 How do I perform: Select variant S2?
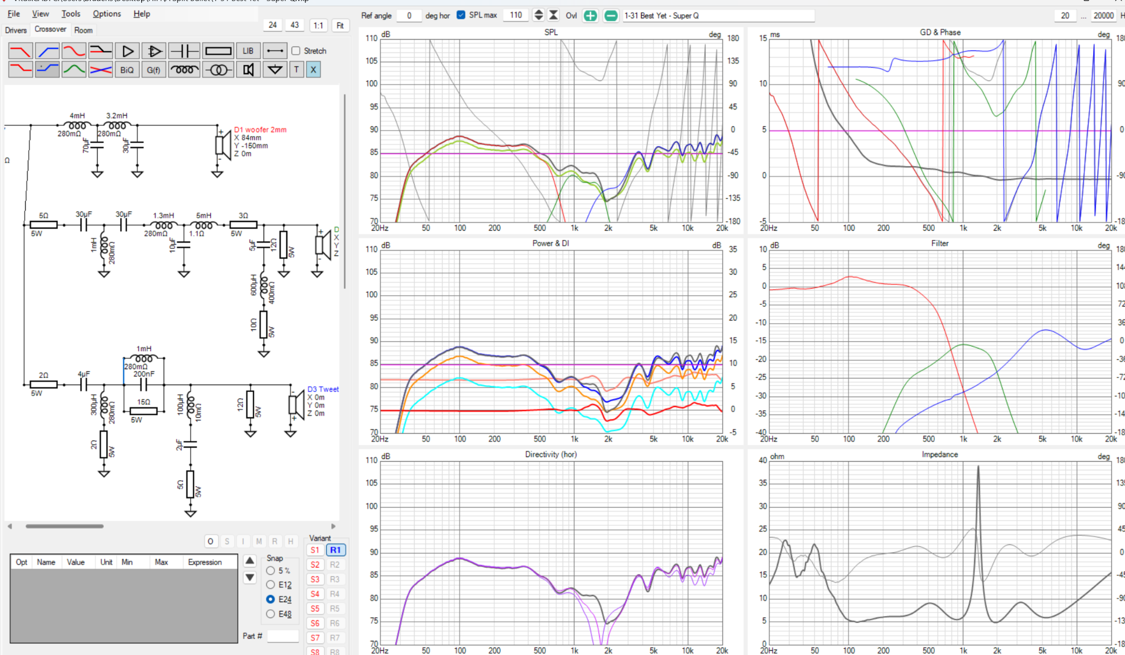point(315,564)
